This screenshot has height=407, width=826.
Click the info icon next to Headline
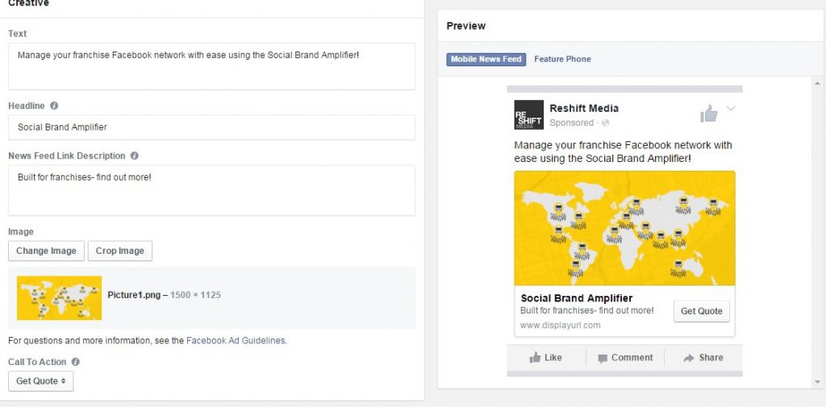[54, 106]
